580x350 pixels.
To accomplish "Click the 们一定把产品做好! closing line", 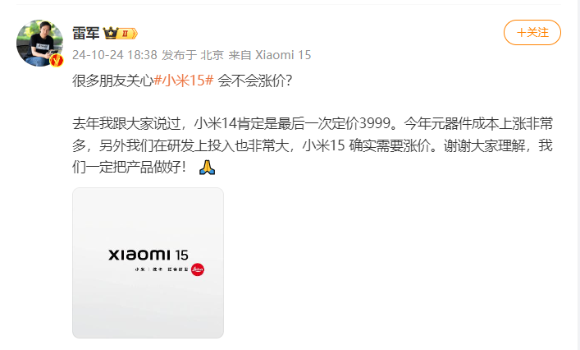I will coord(129,168).
